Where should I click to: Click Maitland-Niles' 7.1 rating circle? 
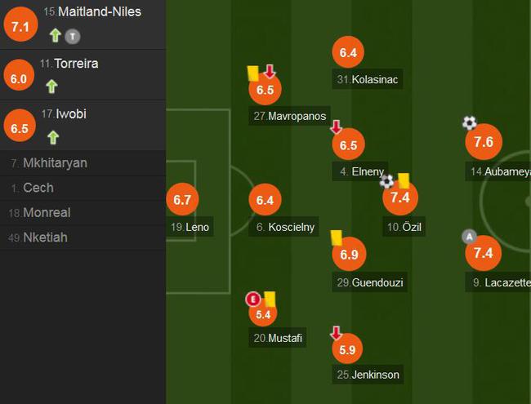(x=20, y=24)
